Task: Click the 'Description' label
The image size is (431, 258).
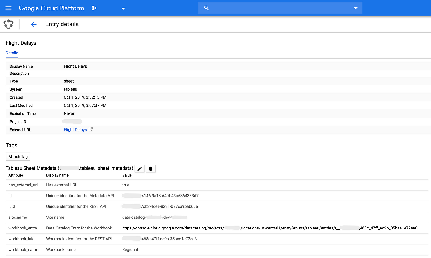Action: pyautogui.click(x=19, y=74)
